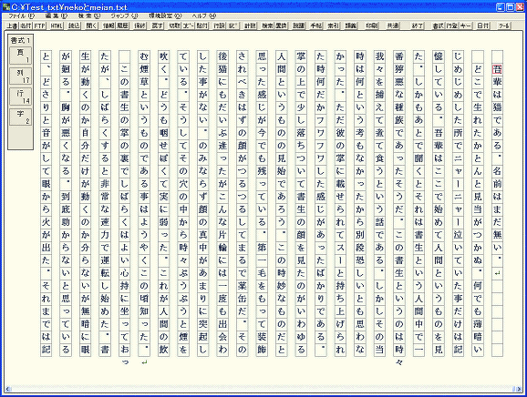This screenshot has width=527, height=397.
Task: Click the 列 (column) 17 counter button
Action: click(x=20, y=76)
